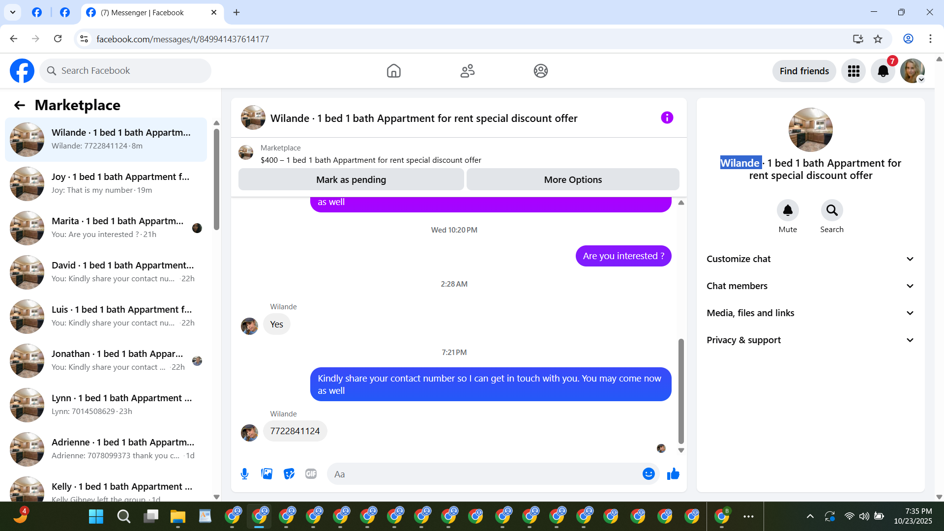Expand Media, files and links section

pyautogui.click(x=810, y=313)
